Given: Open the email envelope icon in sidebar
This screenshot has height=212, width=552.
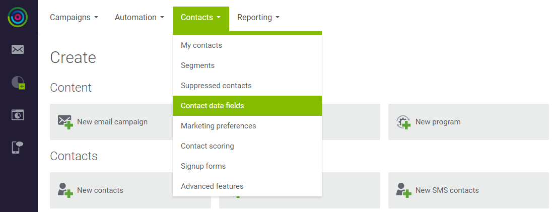Looking at the screenshot, I should 18,49.
